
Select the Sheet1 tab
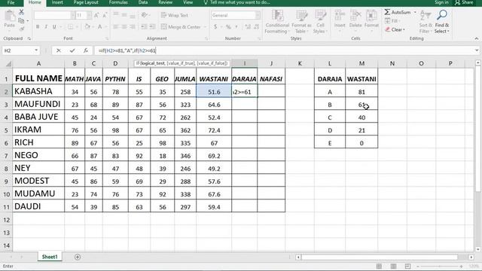pos(50,257)
